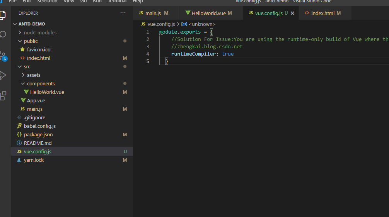
Task: Open README.md from the explorer tree
Action: click(x=38, y=143)
